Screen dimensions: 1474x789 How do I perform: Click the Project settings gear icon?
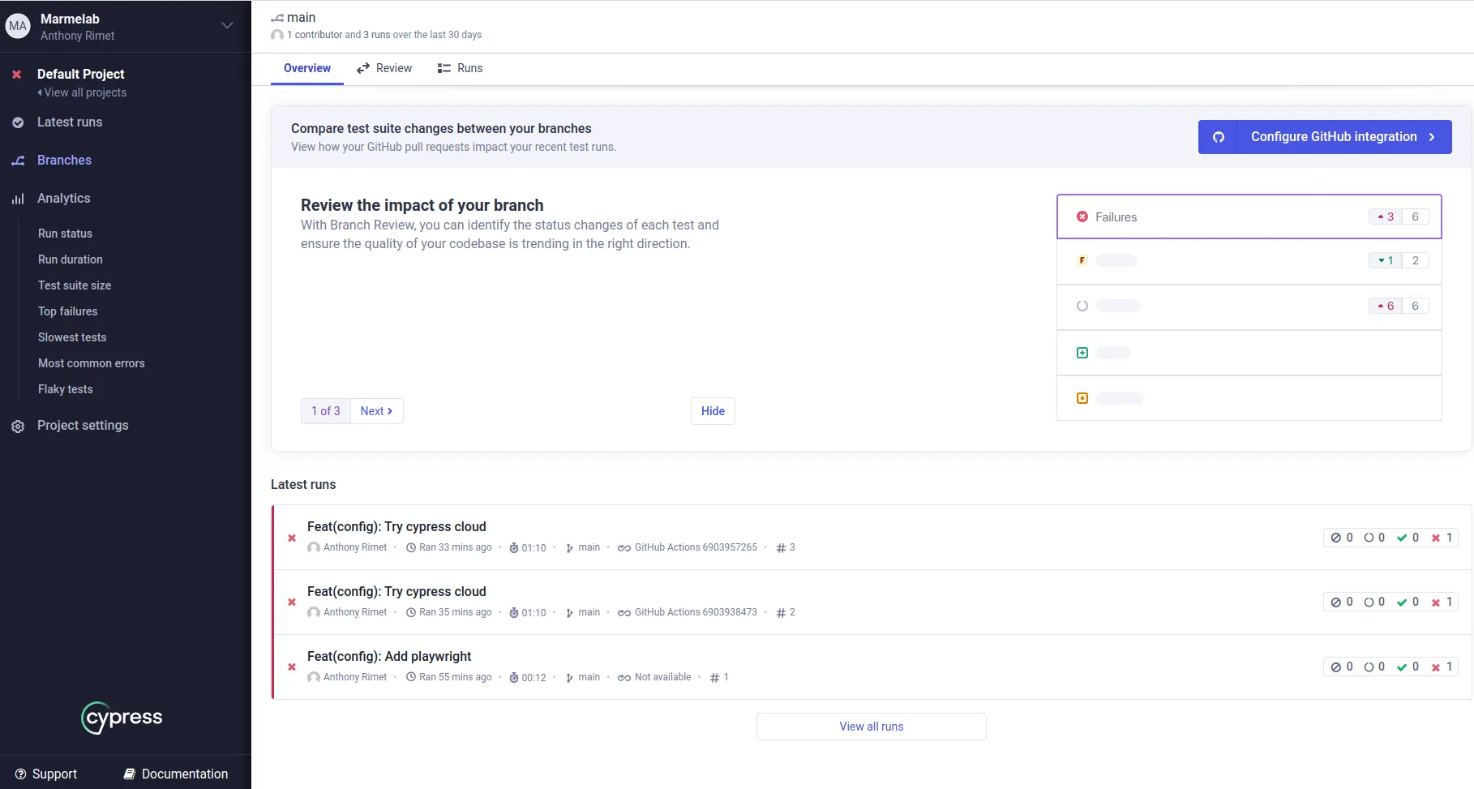point(18,427)
